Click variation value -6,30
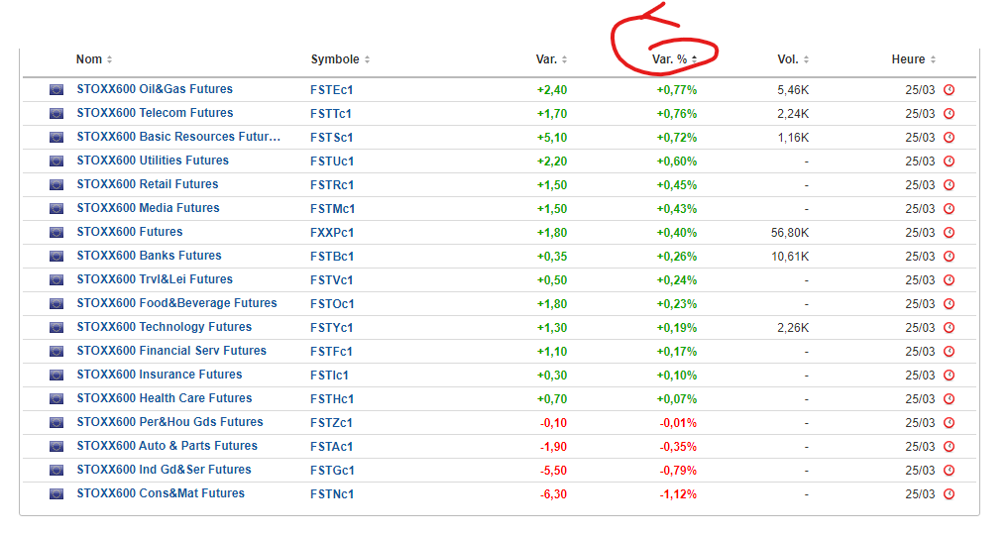The width and height of the screenshot is (1008, 538). 553,494
